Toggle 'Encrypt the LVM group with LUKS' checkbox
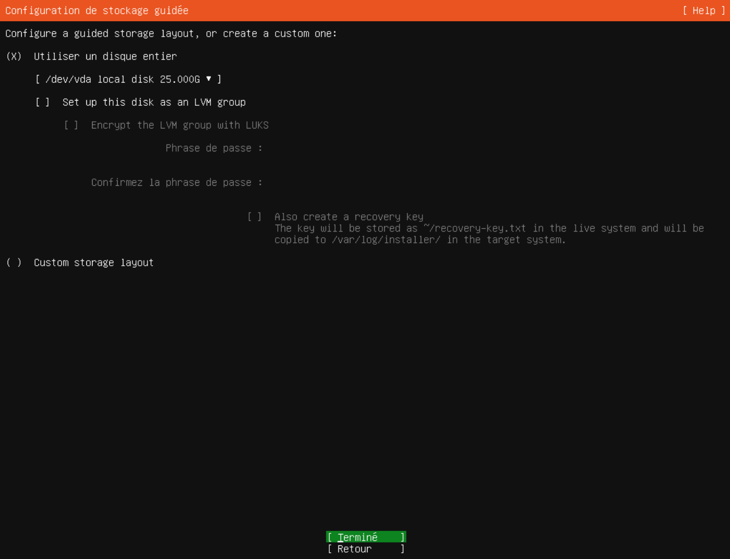Image resolution: width=730 pixels, height=559 pixels. (x=71, y=125)
